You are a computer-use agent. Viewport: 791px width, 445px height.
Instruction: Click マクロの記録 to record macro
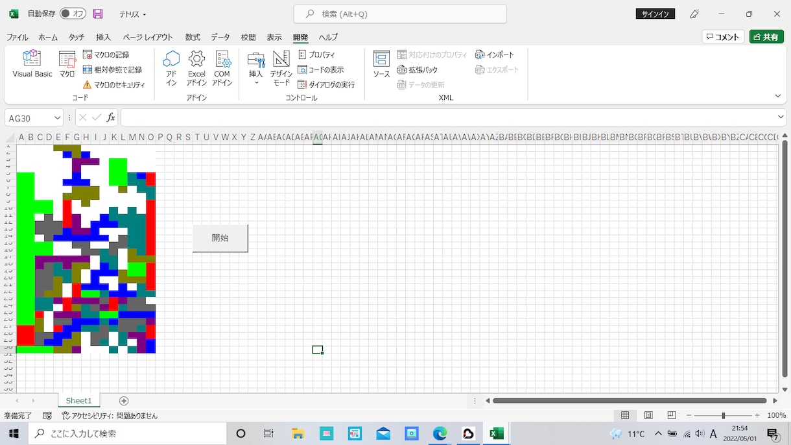pos(106,55)
